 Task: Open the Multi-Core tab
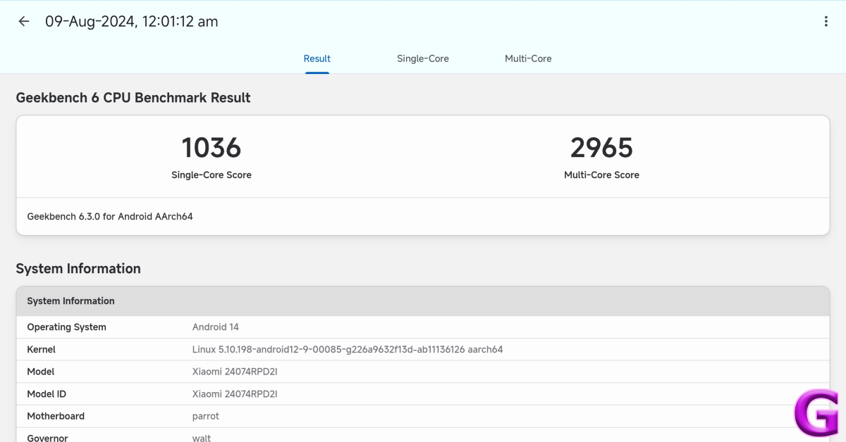pyautogui.click(x=528, y=58)
